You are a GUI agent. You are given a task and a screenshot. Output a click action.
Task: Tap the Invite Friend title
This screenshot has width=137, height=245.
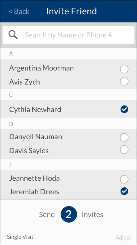click(x=72, y=11)
